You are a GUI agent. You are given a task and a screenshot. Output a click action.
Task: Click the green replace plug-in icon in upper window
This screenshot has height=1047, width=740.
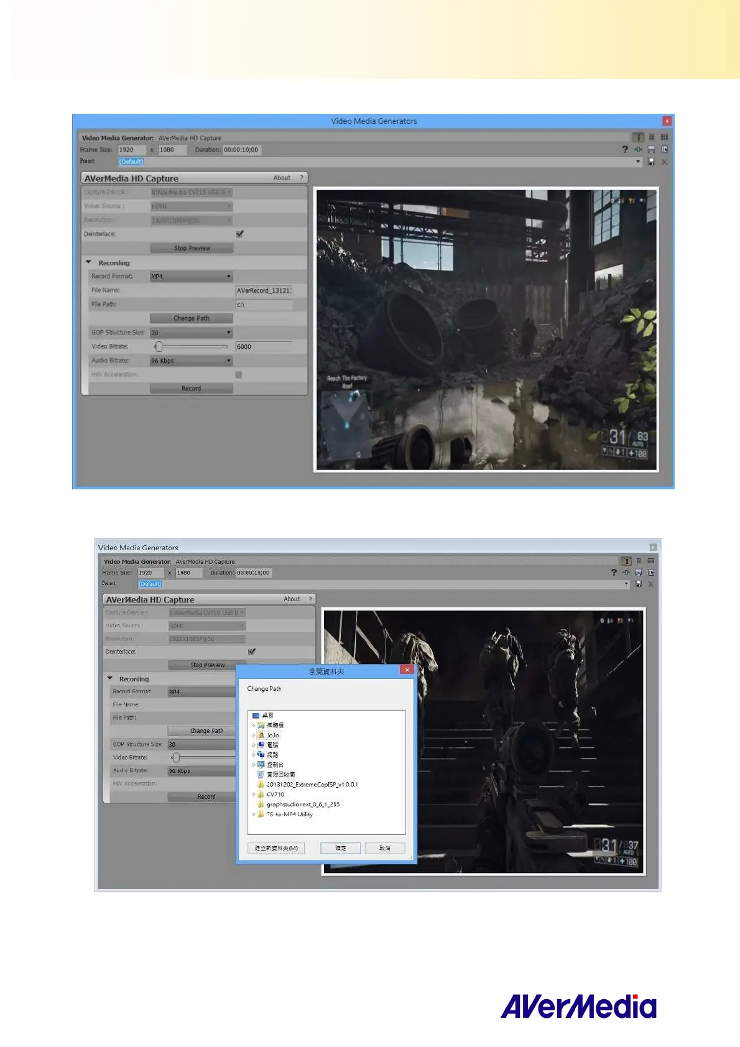click(x=638, y=150)
